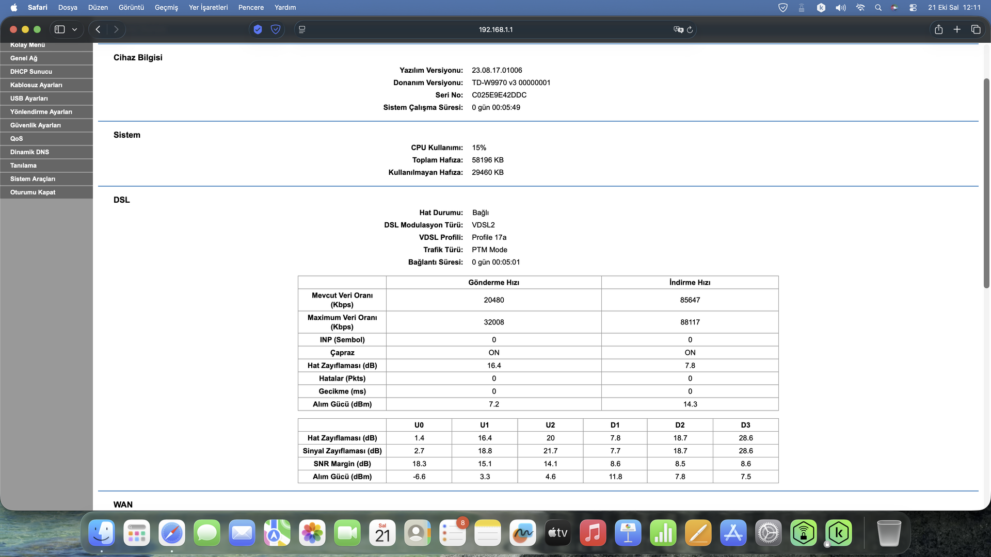Go back with the back arrow
This screenshot has width=991, height=557.
coord(98,29)
